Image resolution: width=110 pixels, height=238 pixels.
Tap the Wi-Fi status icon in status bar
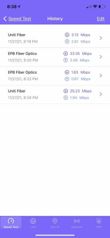click(x=95, y=7)
